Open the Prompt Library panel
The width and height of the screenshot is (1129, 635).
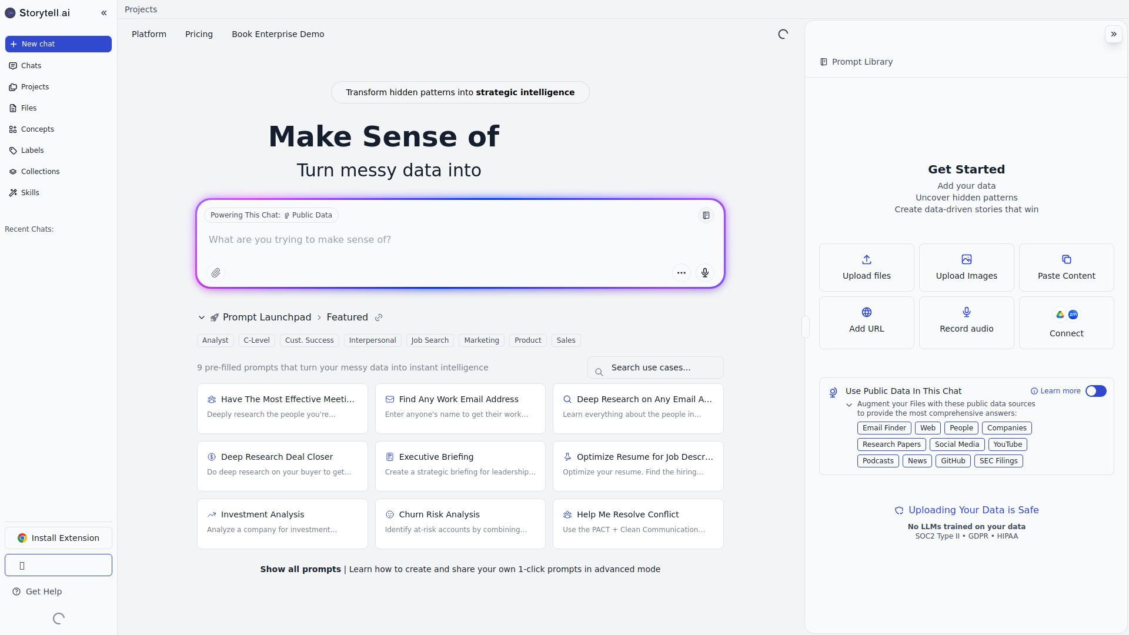coord(856,62)
